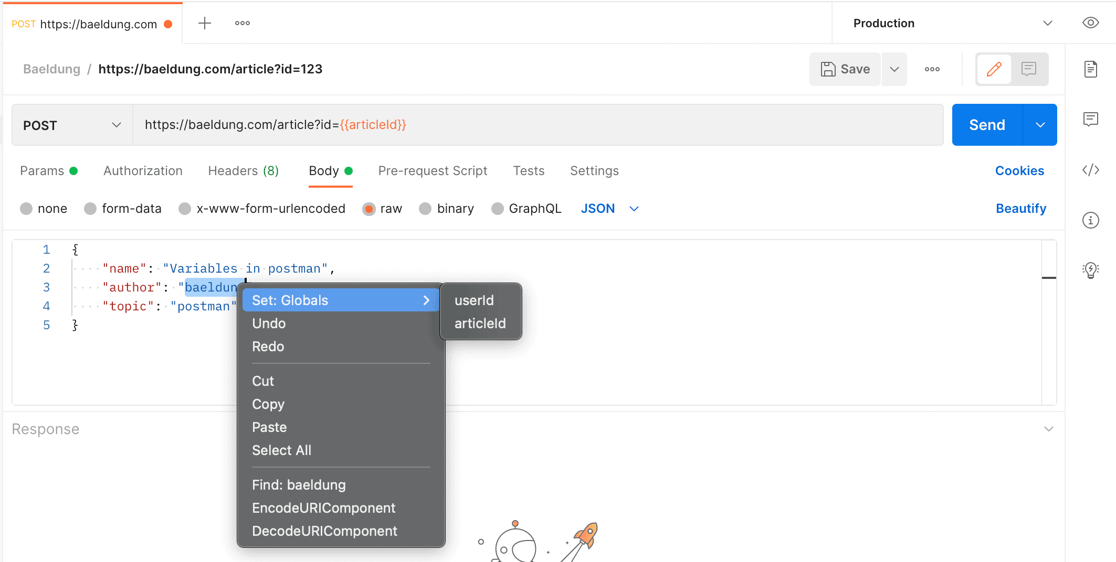Switch to the Pre-request Script tab
1116x562 pixels.
point(433,170)
